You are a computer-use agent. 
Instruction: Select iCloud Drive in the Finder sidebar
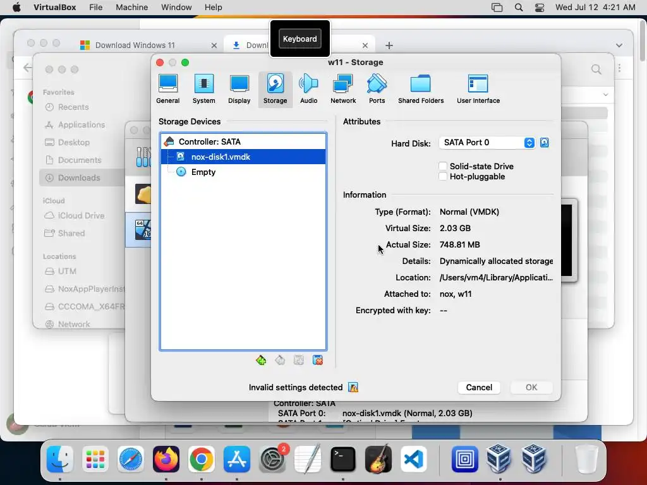point(81,215)
